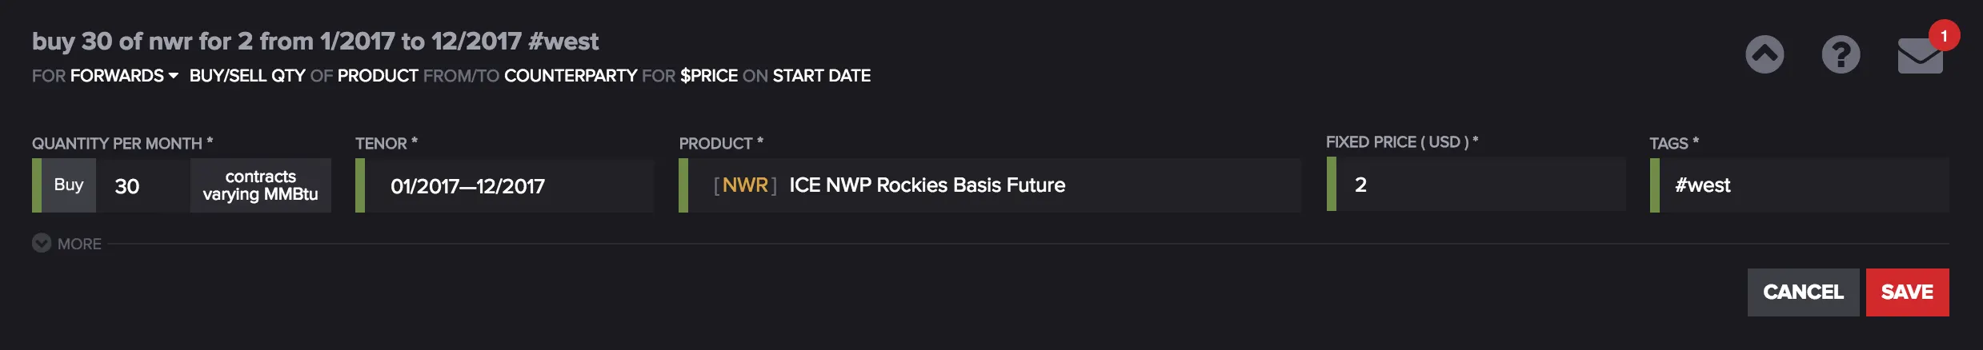Collapse the form with the up-chevron icon
Viewport: 1983px width, 350px height.
click(1765, 54)
